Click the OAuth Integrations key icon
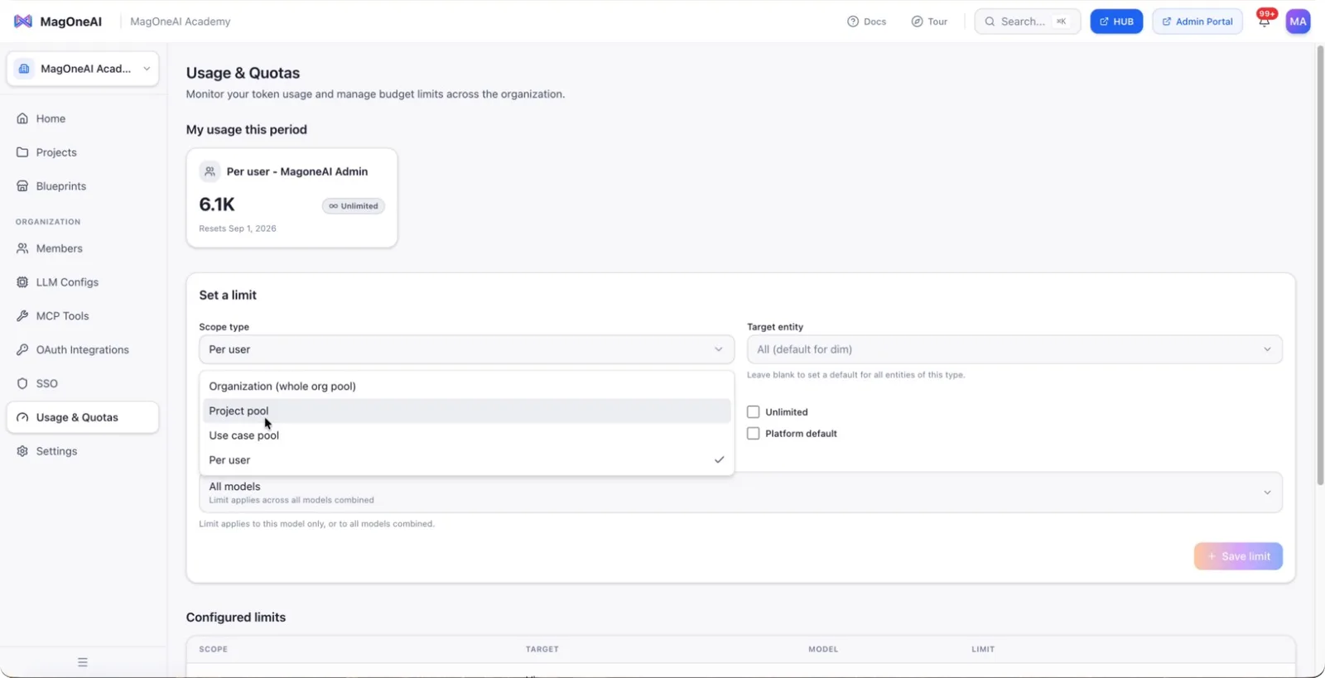 click(22, 350)
